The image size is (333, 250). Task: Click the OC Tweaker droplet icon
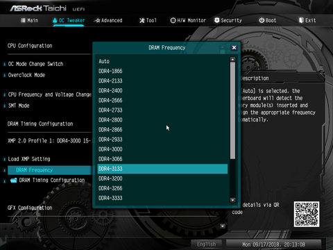pyautogui.click(x=55, y=20)
